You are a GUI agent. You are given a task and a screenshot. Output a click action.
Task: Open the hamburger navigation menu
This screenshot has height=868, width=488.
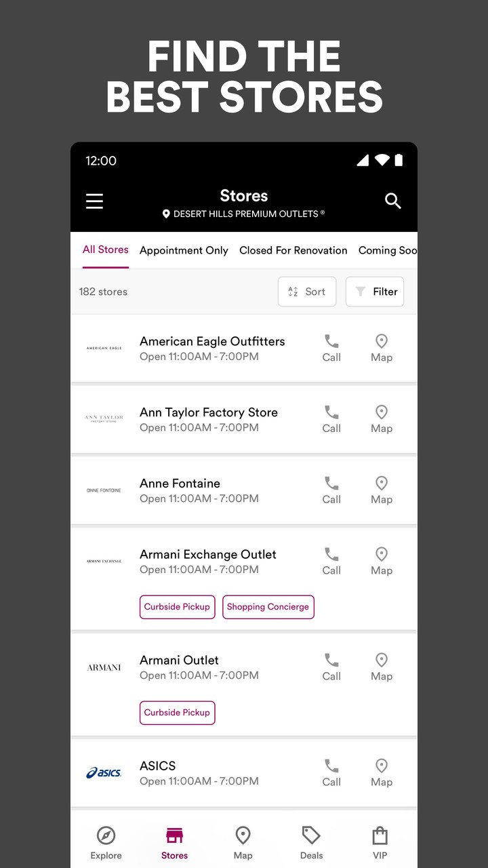point(94,201)
